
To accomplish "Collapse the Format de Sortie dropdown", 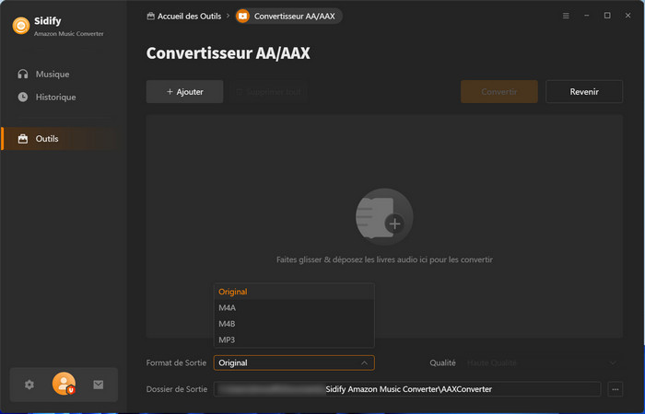I will 294,363.
